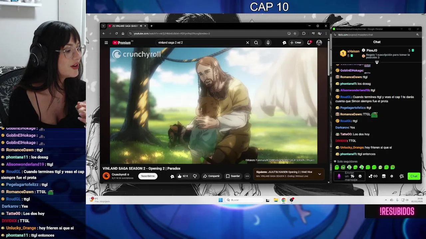Click the purple microphone in chat input
The height and width of the screenshot is (239, 426).
(339, 176)
